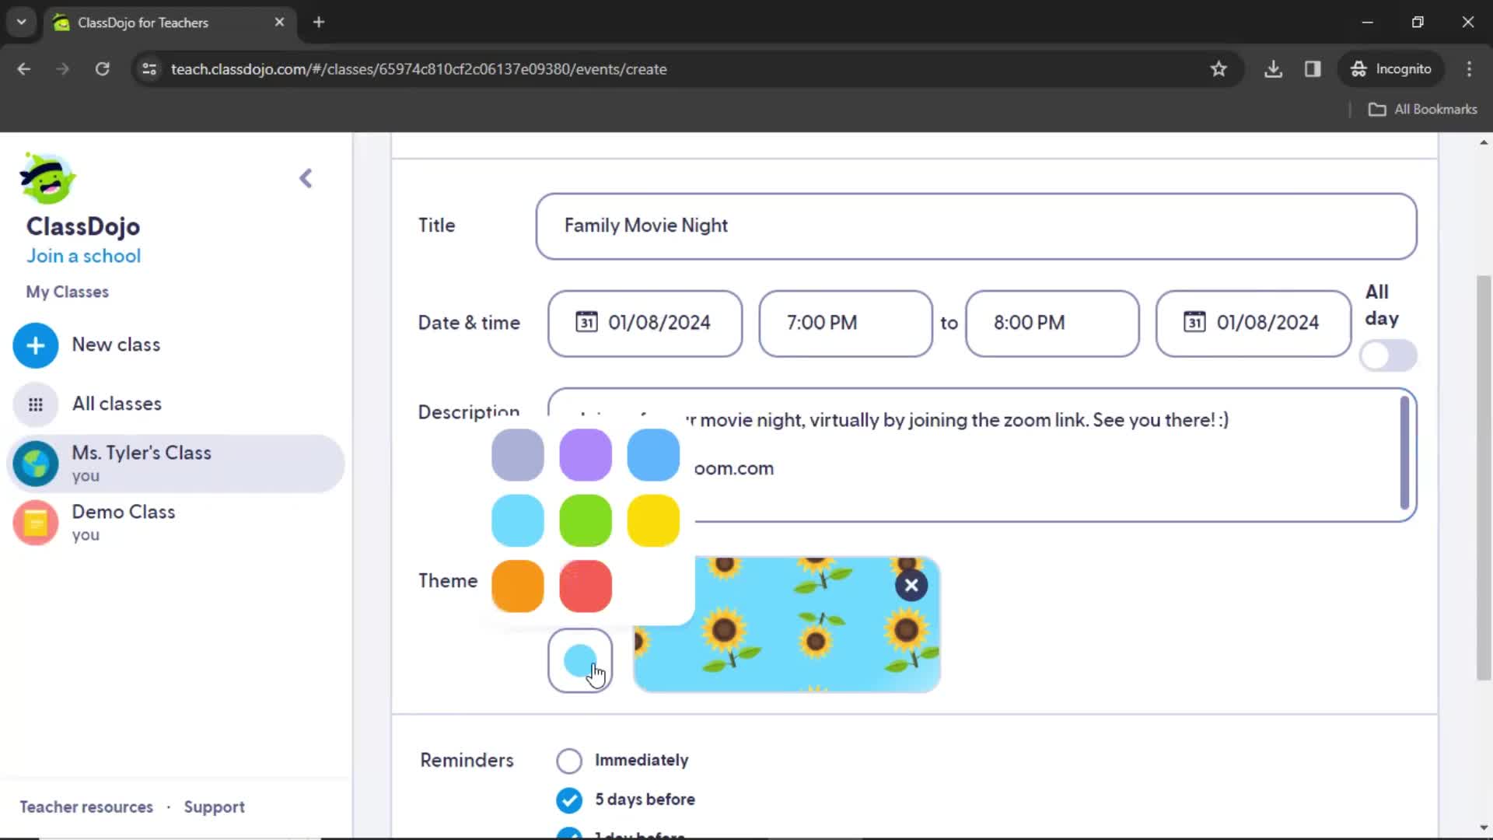Pick the purple color swatch

tap(586, 455)
